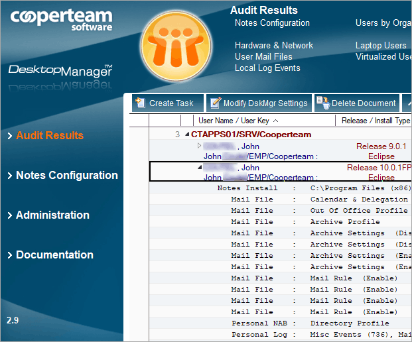412x342 pixels.
Task: Click the arrow beside Notes Configuration in sidebar
Action: (x=10, y=176)
